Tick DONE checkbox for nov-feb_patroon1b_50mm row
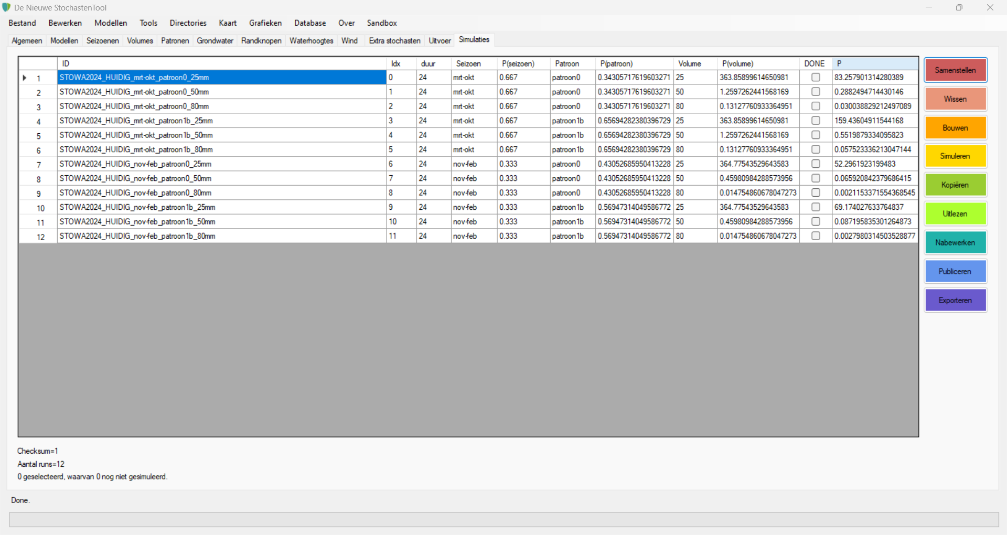 coord(816,222)
